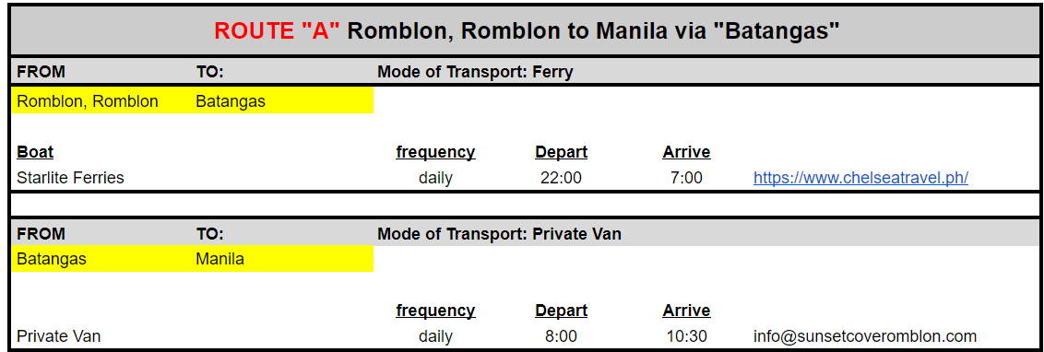This screenshot has height=352, width=1044.
Task: Click the first frequency header in ferry section
Action: pyautogui.click(x=435, y=152)
